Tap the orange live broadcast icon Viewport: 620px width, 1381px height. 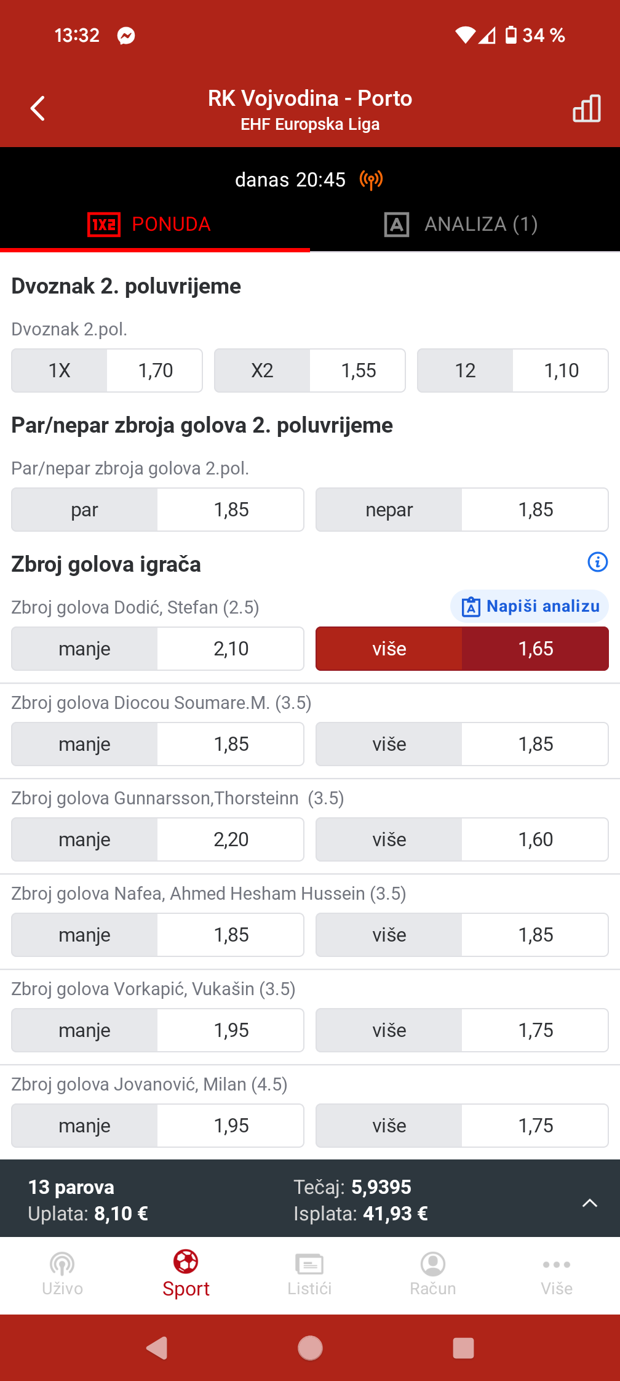pyautogui.click(x=371, y=180)
